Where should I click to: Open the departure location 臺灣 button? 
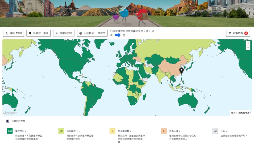[38, 33]
